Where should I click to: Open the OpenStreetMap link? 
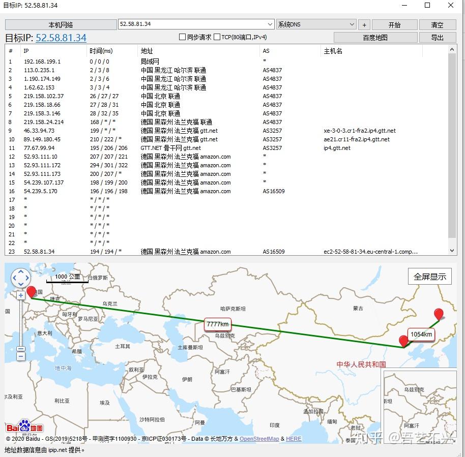pos(259,439)
